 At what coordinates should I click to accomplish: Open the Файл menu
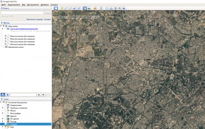click(x=4, y=5)
